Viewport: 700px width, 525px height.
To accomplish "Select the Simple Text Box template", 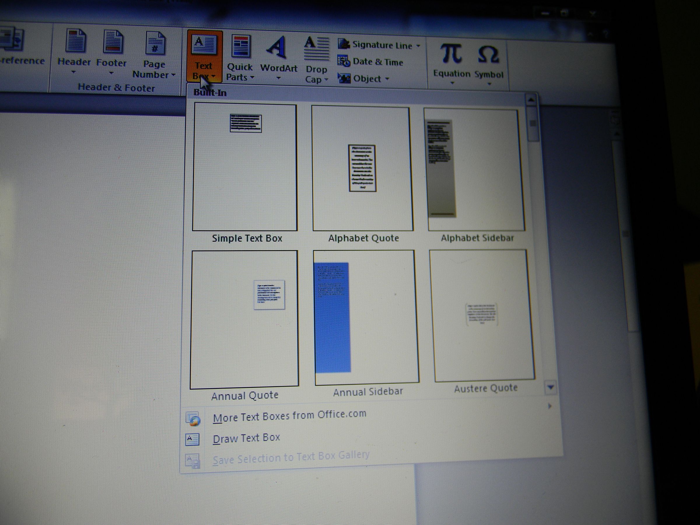I will [x=245, y=167].
